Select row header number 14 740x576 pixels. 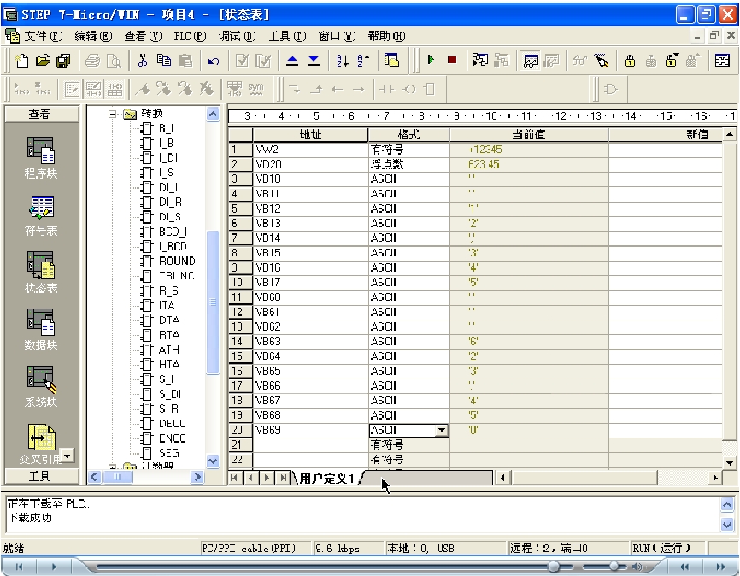241,341
